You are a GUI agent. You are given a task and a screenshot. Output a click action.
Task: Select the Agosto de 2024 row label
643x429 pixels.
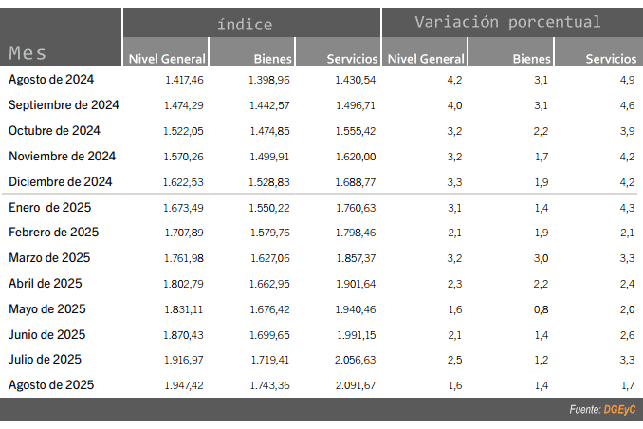[x=51, y=79]
